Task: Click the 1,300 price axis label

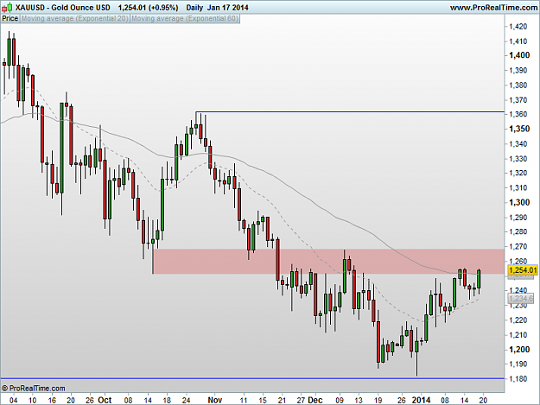Action: point(519,202)
